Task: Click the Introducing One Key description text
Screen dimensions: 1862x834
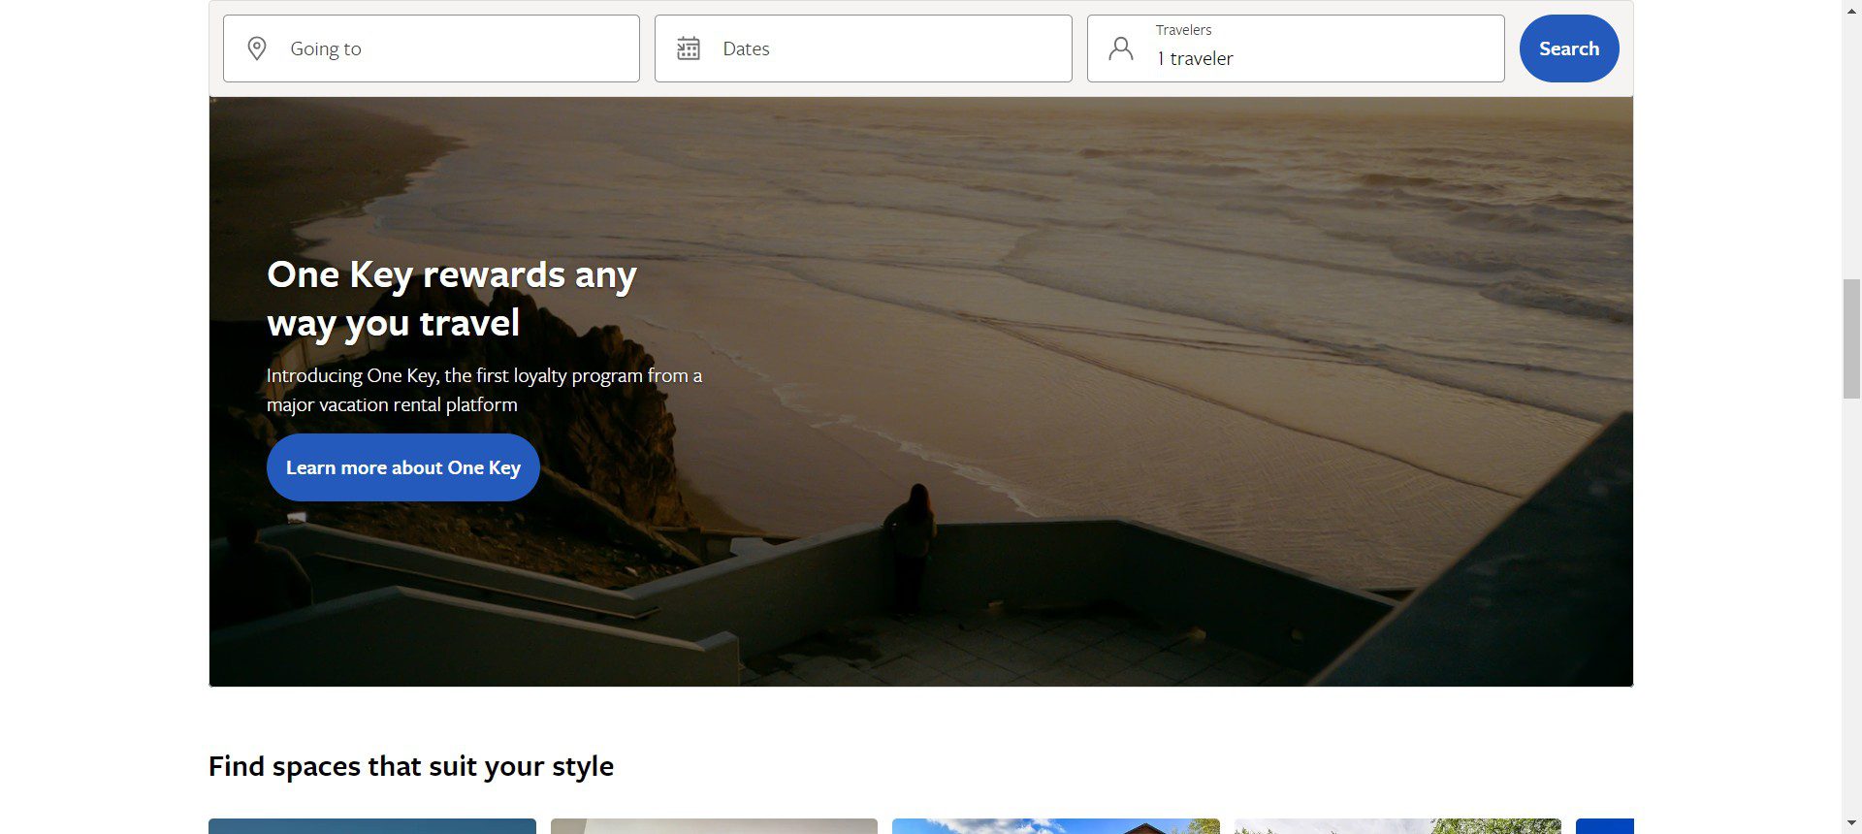Action: coord(484,390)
